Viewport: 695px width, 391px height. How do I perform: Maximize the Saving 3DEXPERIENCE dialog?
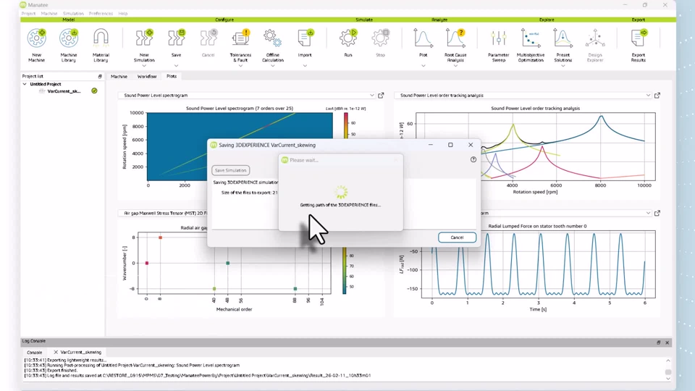click(x=450, y=145)
